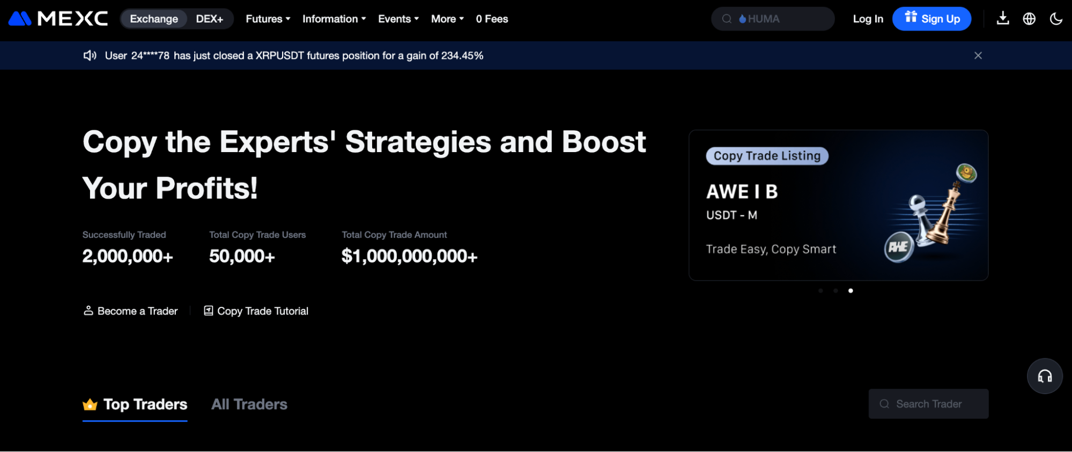The width and height of the screenshot is (1072, 452).
Task: Open the Copy Trade Listing AWE banner
Action: click(x=838, y=205)
